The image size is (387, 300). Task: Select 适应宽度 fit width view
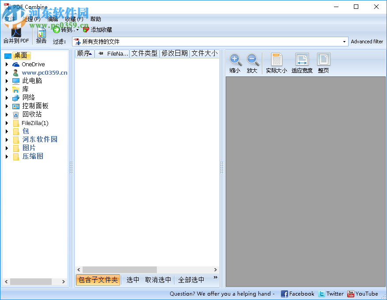pos(302,62)
